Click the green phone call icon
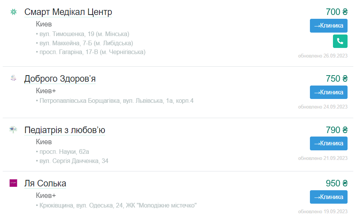The width and height of the screenshot is (356, 219). pyautogui.click(x=340, y=41)
